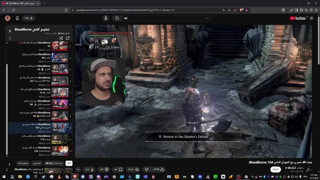The height and width of the screenshot is (180, 320).
Task: Open Brave Rewards triangle icon
Action: tap(246, 10)
